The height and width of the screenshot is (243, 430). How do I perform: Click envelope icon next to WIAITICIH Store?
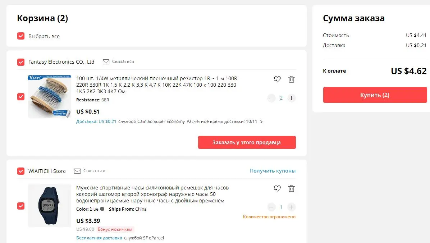pyautogui.click(x=77, y=171)
